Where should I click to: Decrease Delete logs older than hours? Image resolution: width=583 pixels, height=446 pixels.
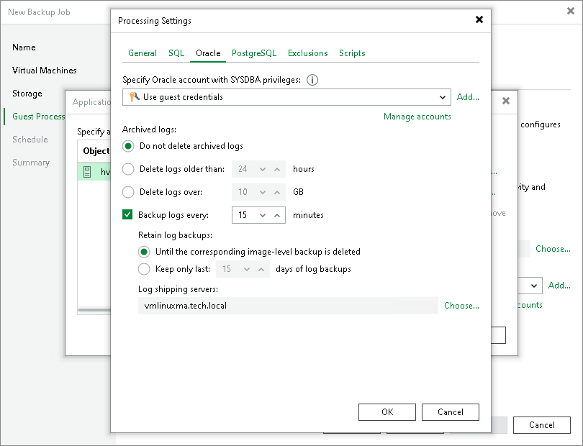[x=263, y=170]
